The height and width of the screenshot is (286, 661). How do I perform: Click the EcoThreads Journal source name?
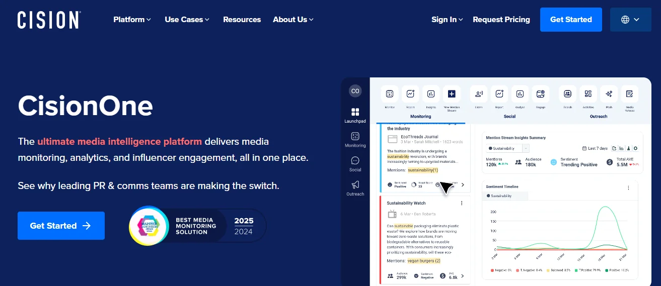(x=419, y=137)
